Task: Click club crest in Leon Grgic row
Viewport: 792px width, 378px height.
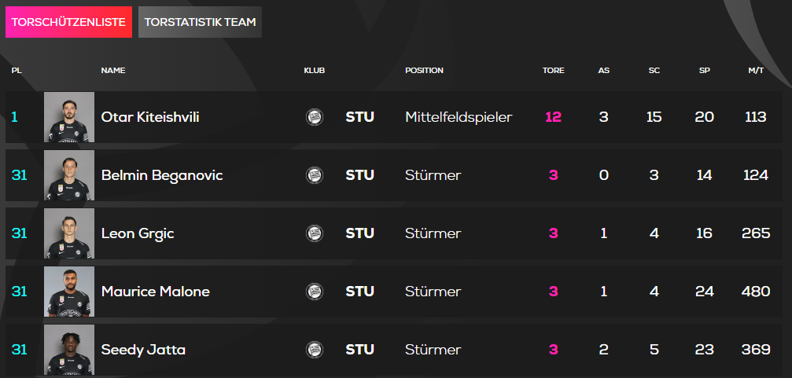Action: coord(314,233)
